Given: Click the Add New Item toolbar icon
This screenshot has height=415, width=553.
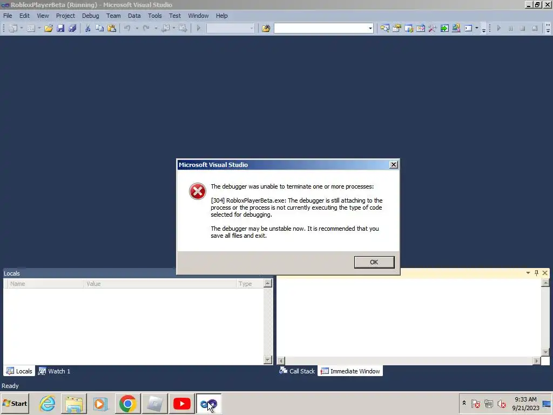Looking at the screenshot, I should [x=31, y=28].
